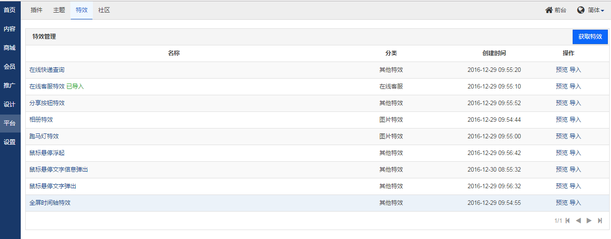This screenshot has width=611, height=239.
Task: Switch to the 主题 tab
Action: click(59, 10)
